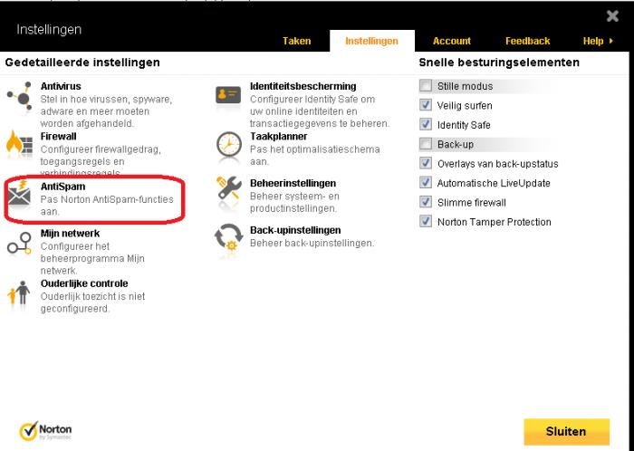Image resolution: width=634 pixels, height=451 pixels.
Task: Toggle Norton Tamper Protection checkbox
Action: coord(426,222)
